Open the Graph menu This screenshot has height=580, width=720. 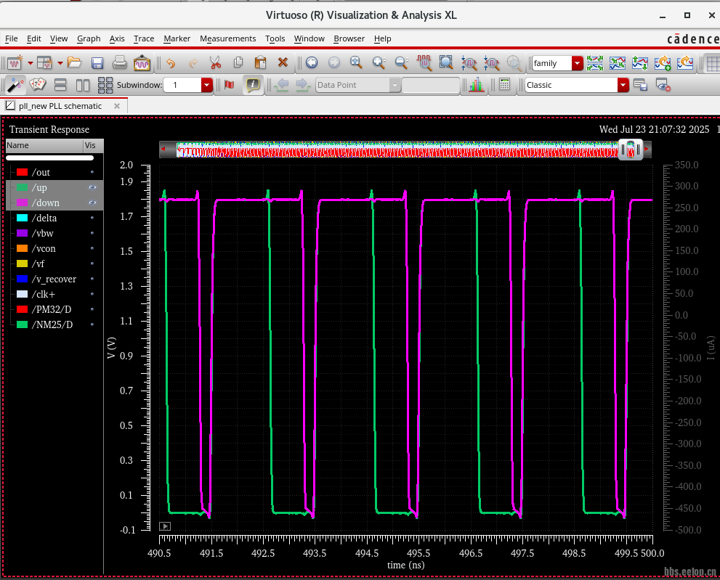[89, 38]
